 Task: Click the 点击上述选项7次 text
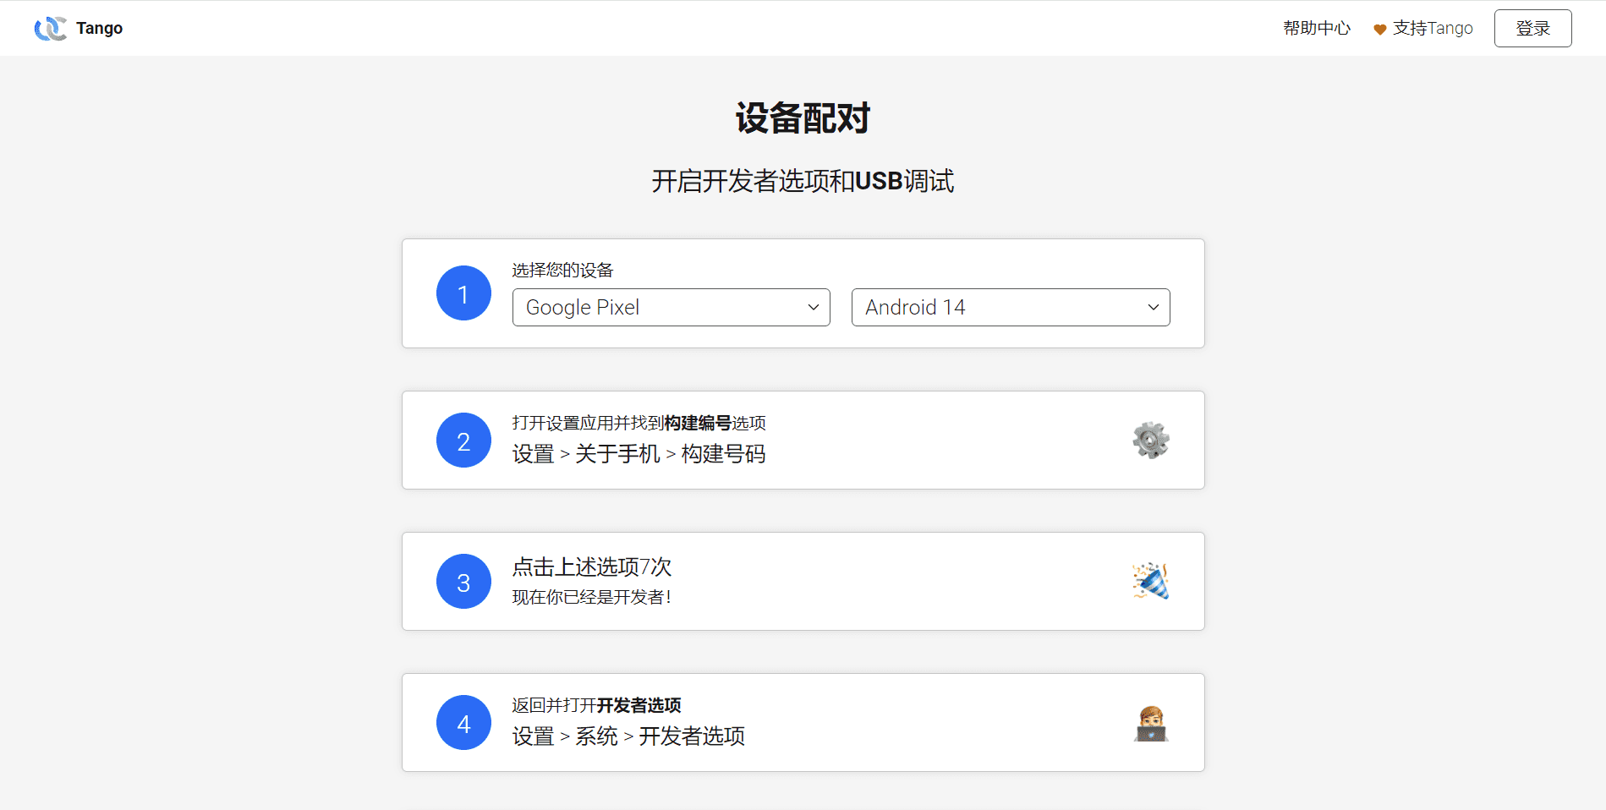[592, 566]
